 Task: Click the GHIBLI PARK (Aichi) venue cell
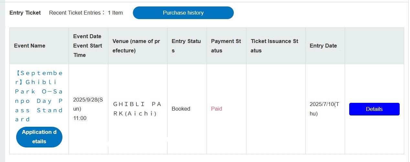[x=138, y=109]
